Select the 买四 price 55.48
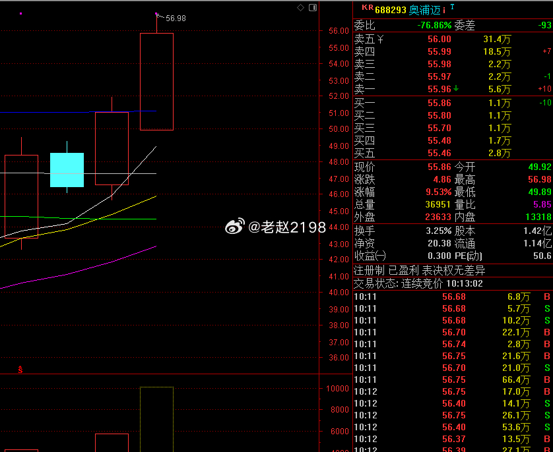The width and height of the screenshot is (553, 452). [439, 140]
